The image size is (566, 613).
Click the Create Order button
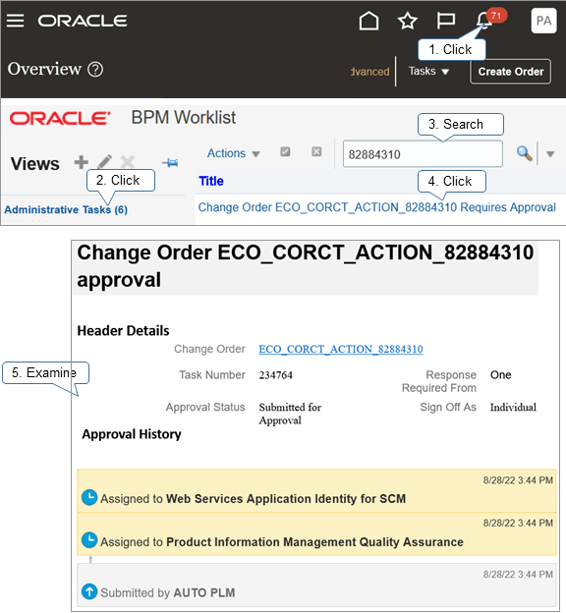coord(510,72)
